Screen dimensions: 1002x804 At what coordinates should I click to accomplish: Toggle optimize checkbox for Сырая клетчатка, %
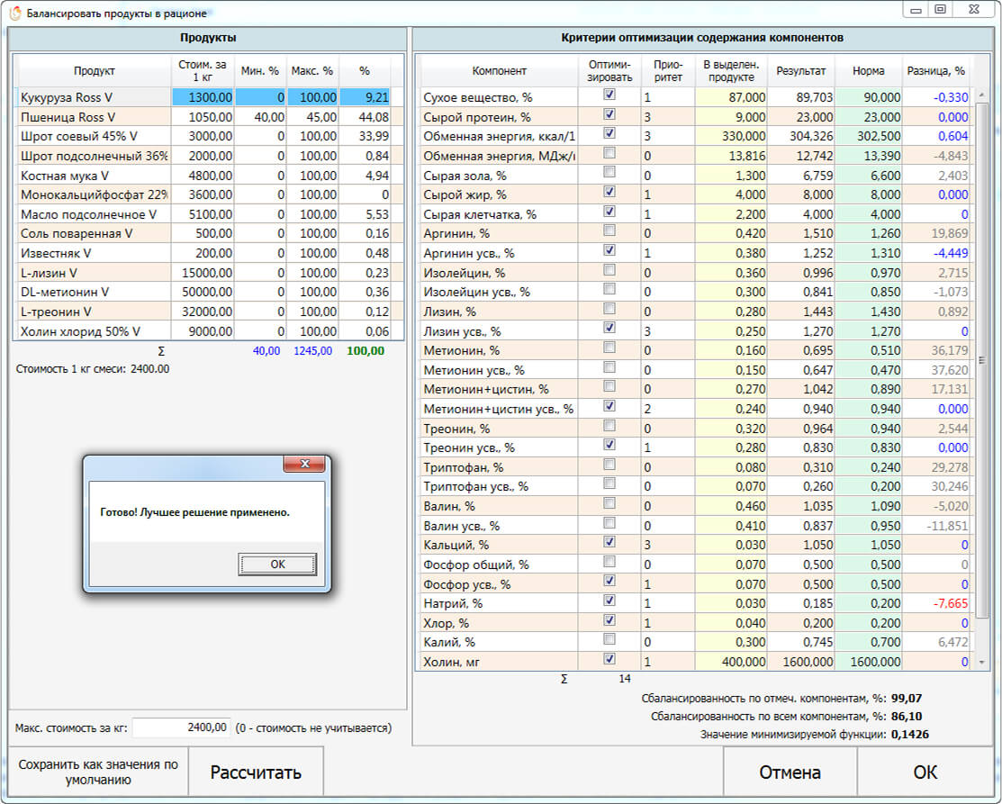[x=609, y=212]
